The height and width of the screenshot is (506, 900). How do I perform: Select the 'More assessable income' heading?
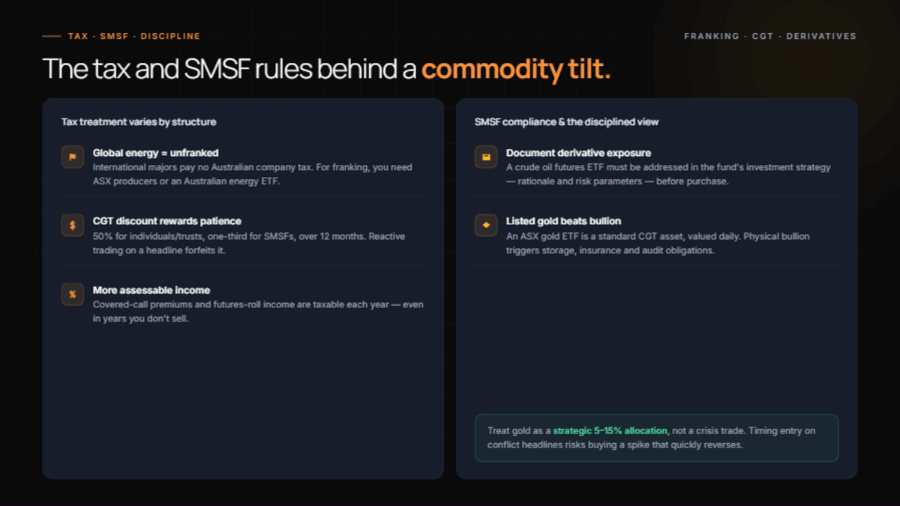151,290
